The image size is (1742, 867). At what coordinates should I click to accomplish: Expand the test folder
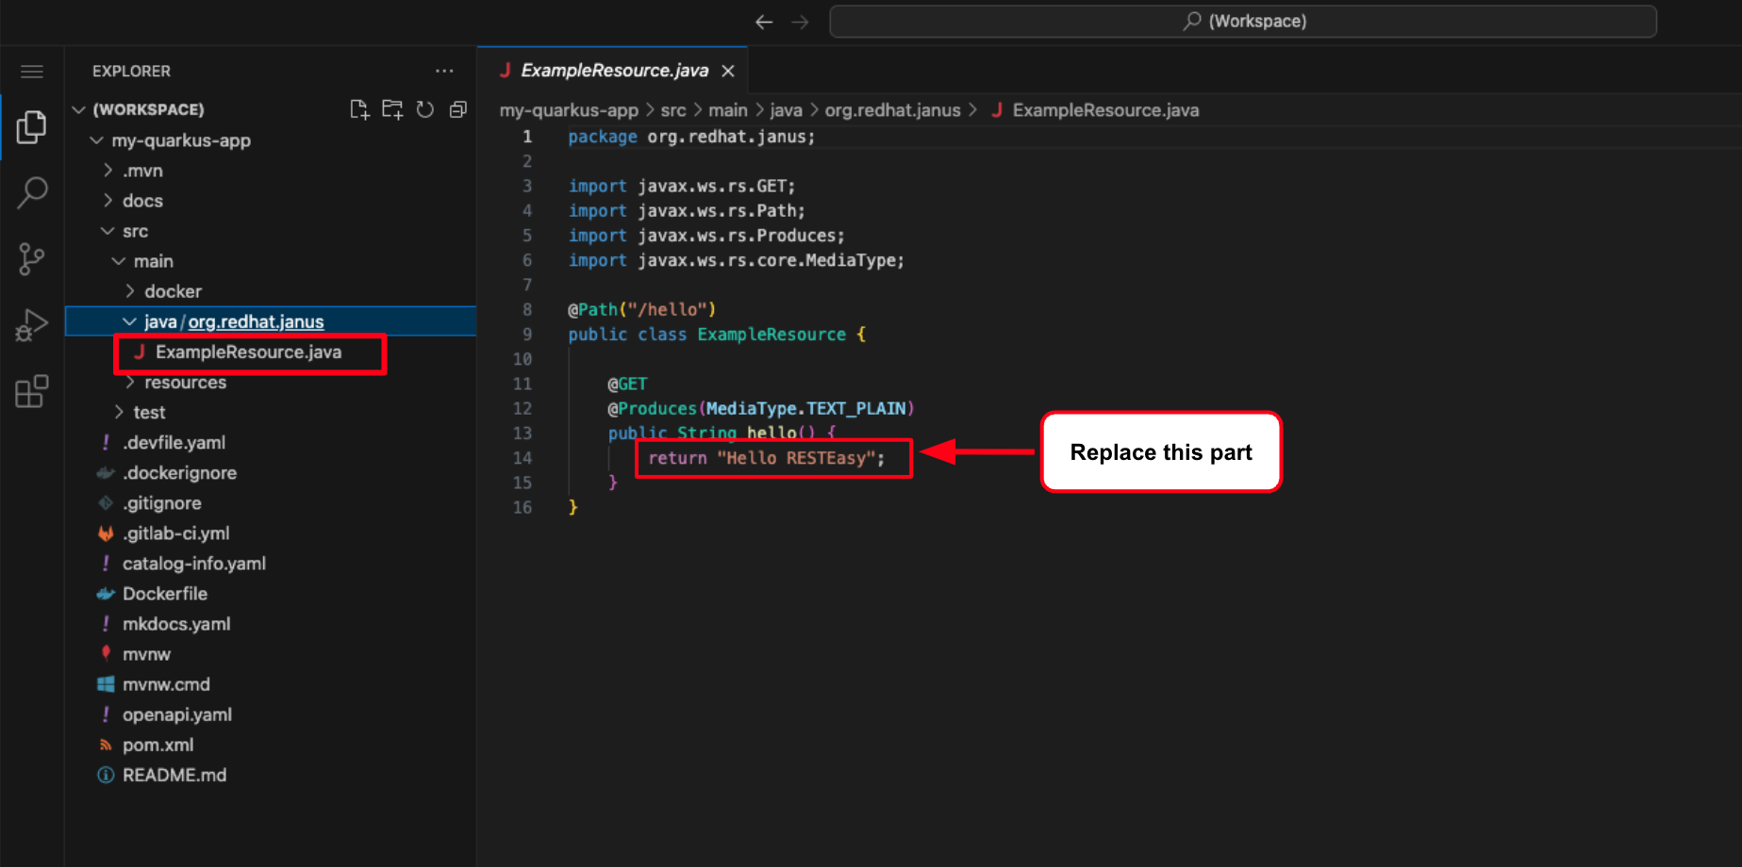point(119,412)
